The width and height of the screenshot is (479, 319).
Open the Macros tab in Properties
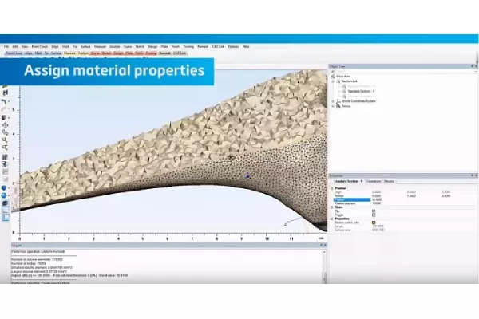tap(390, 182)
